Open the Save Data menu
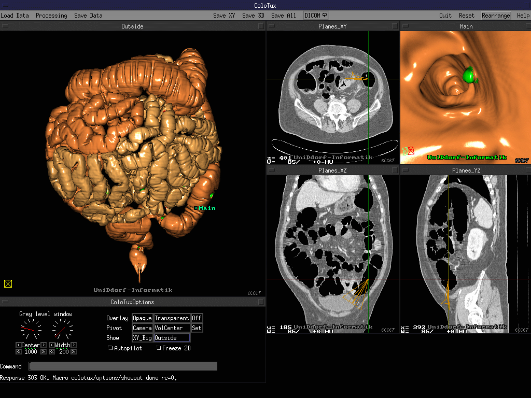The image size is (531, 398). 88,16
